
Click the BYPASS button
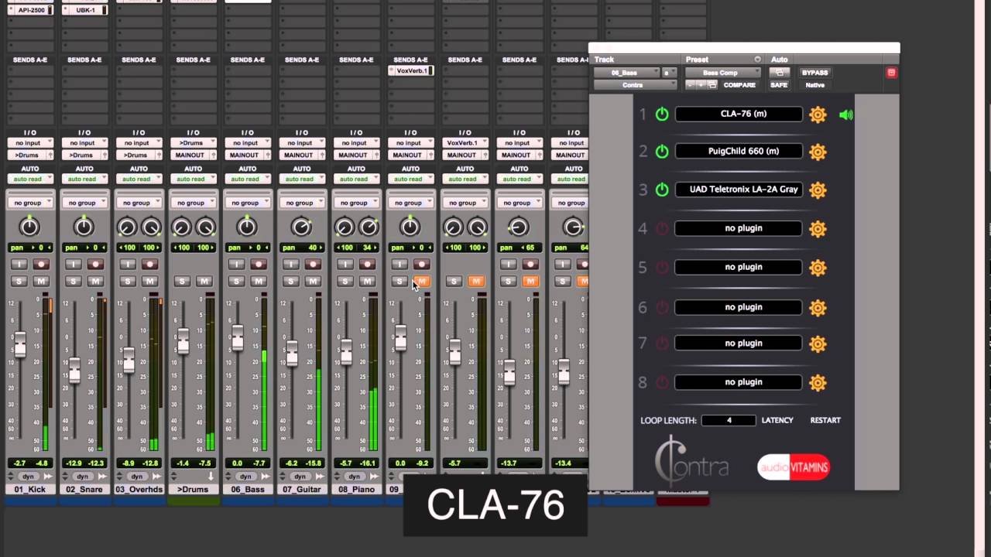click(x=814, y=73)
